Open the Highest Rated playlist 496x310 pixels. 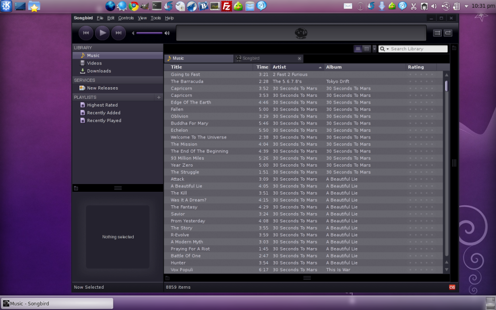(x=102, y=105)
